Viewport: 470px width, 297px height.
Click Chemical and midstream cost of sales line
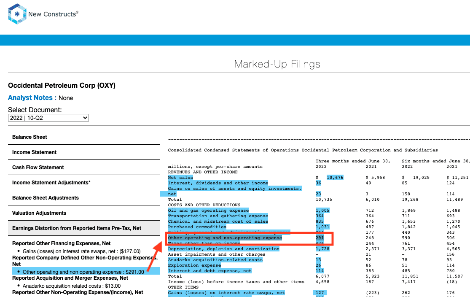pyautogui.click(x=218, y=221)
